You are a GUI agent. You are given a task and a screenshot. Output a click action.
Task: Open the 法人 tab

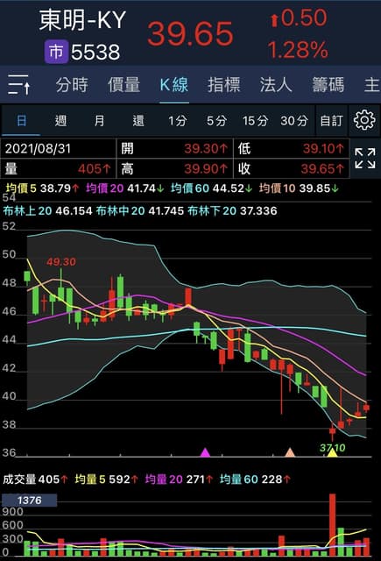[276, 85]
